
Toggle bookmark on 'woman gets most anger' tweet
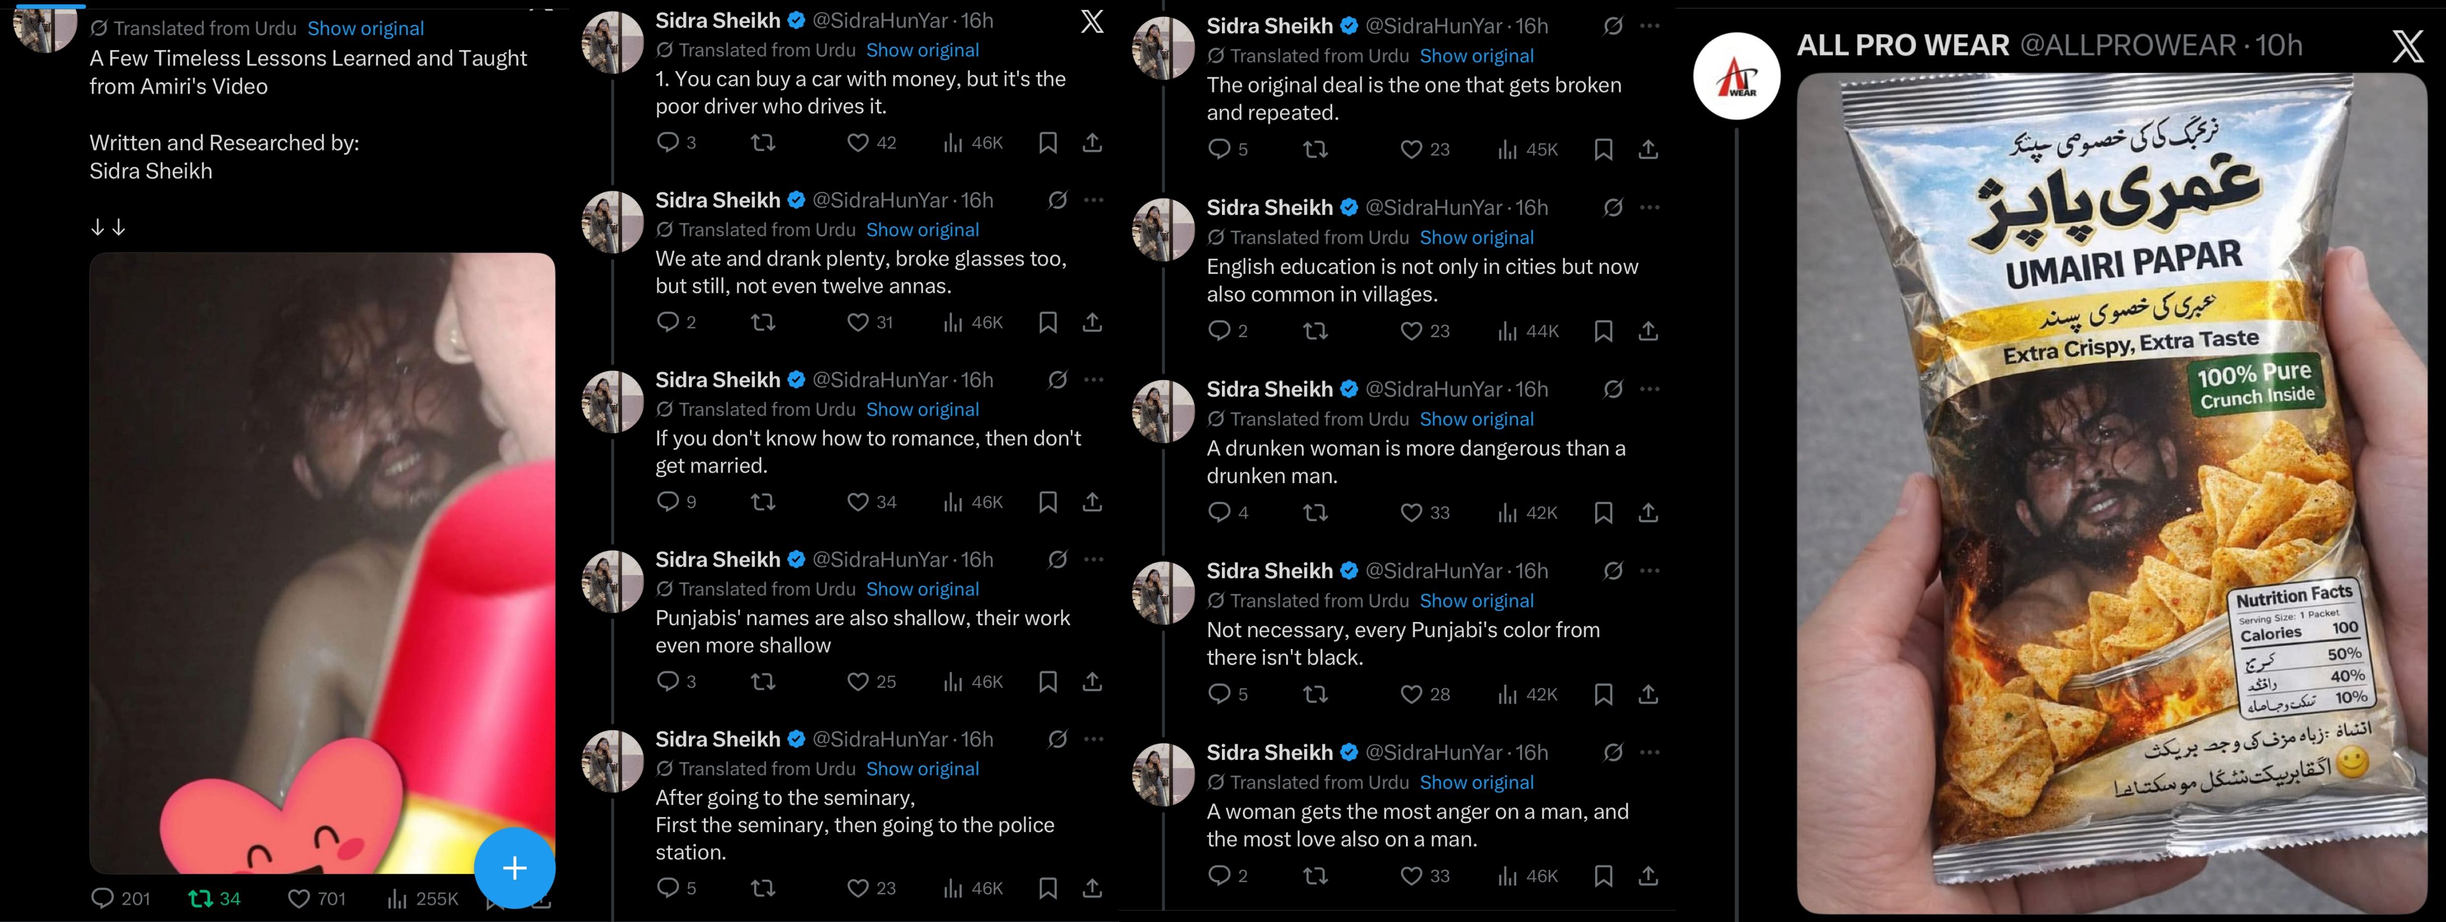coord(1604,875)
